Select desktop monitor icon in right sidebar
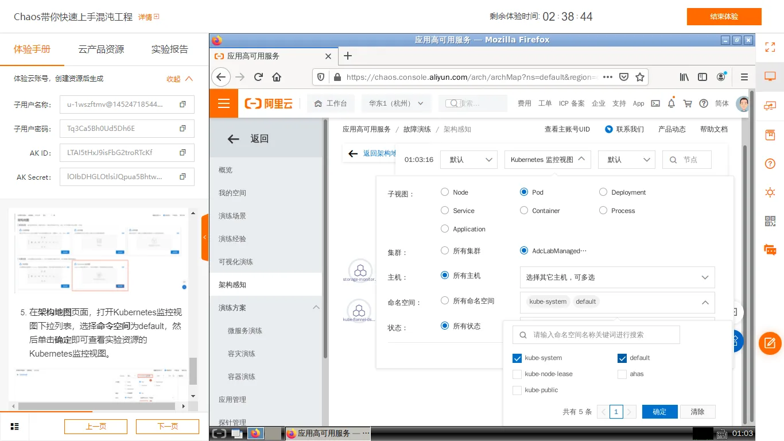The height and width of the screenshot is (441, 784). 770,76
